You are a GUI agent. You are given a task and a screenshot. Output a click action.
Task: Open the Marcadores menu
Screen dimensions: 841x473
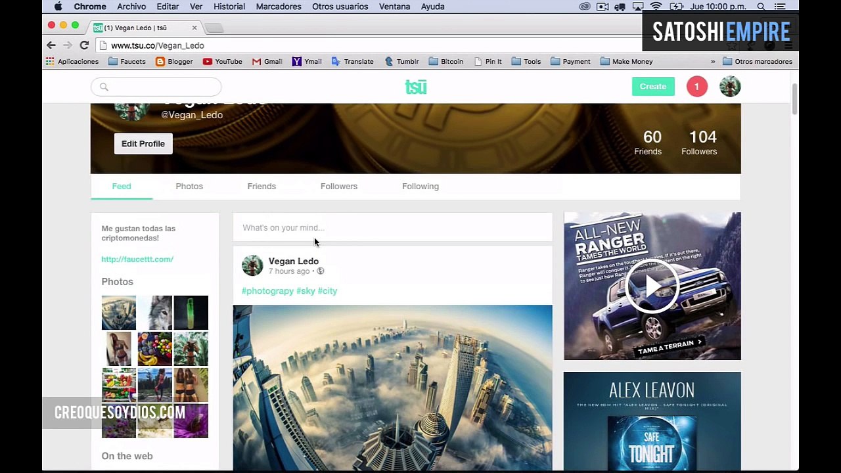(279, 7)
